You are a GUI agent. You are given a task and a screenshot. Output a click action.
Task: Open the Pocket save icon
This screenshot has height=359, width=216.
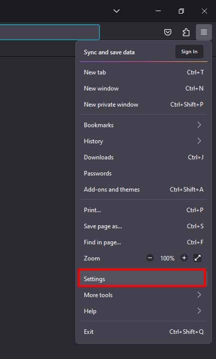click(168, 32)
